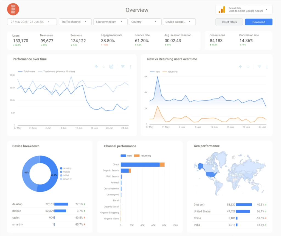The height and width of the screenshot is (236, 281).
Task: Click the China row label in Geo table
Action: [x=197, y=218]
